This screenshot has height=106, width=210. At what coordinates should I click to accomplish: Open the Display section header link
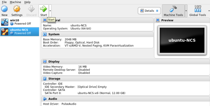click(54, 62)
